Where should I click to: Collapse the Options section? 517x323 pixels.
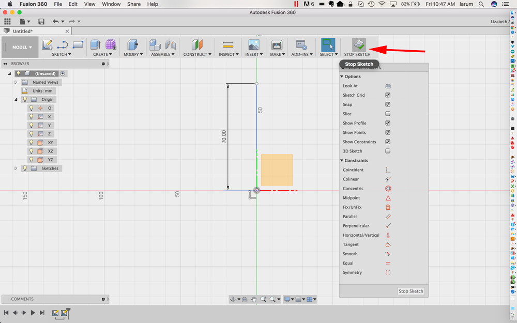(342, 76)
